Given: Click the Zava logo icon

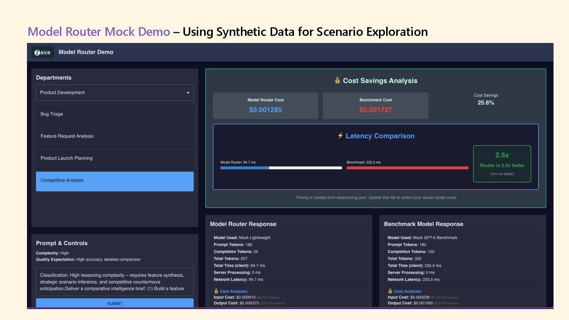Looking at the screenshot, I should coord(42,52).
